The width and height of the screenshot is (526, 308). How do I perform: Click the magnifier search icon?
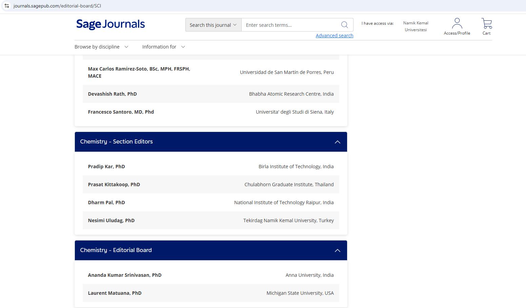(344, 25)
